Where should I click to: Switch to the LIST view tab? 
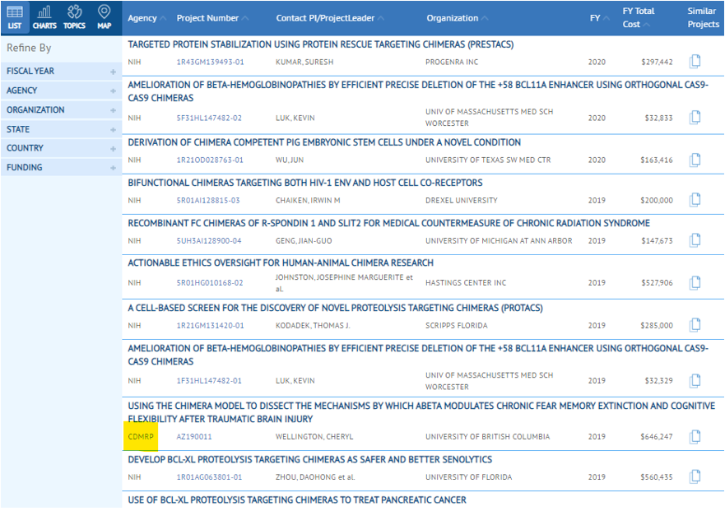[15, 17]
